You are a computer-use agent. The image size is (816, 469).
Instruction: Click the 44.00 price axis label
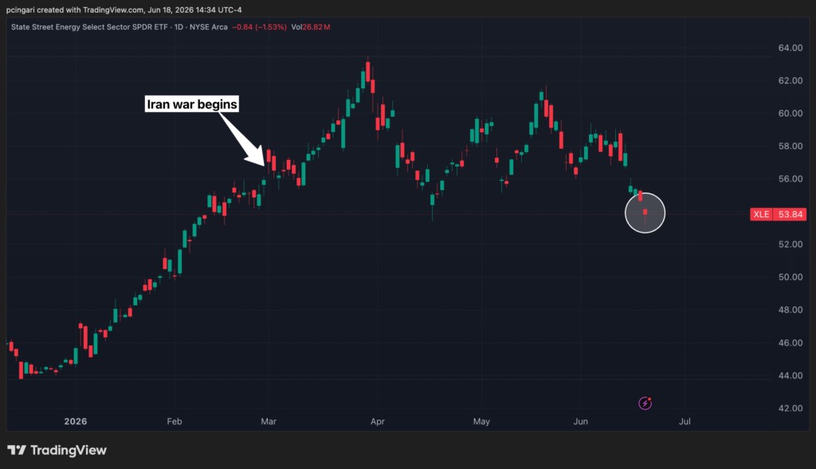coord(790,375)
